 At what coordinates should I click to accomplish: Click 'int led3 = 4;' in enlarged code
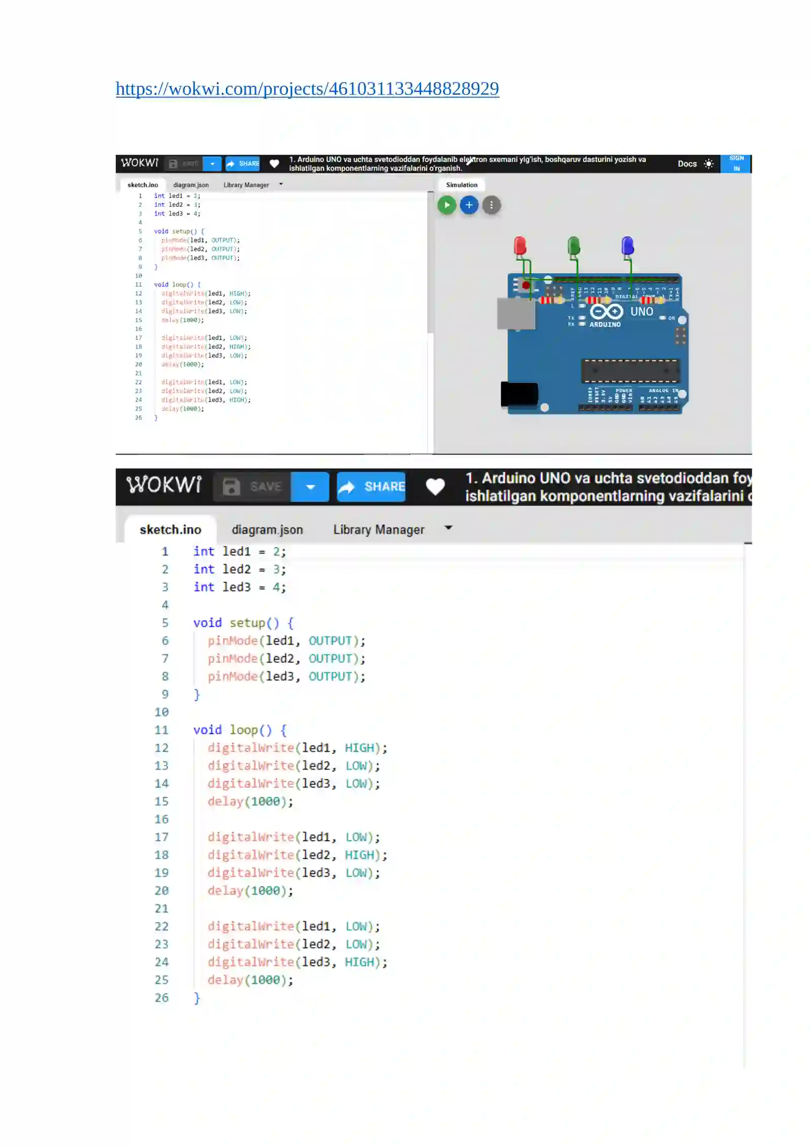(239, 587)
